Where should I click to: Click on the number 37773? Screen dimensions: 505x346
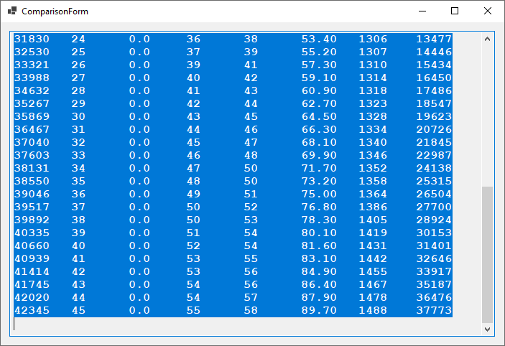click(x=434, y=310)
